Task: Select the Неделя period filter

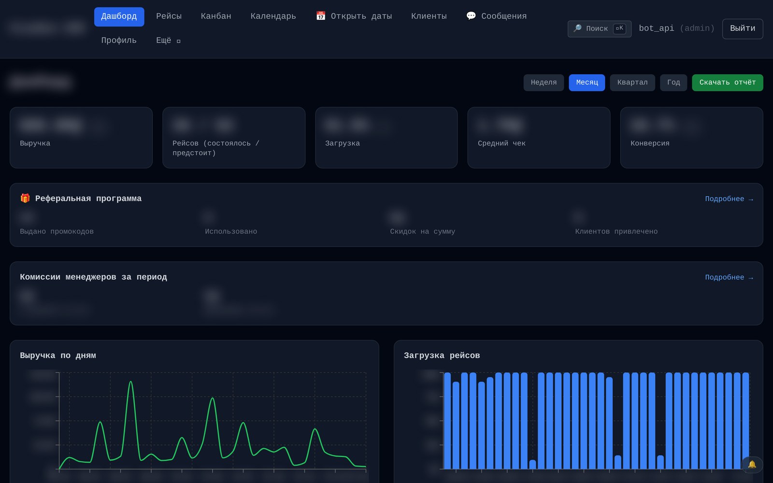Action: point(544,83)
